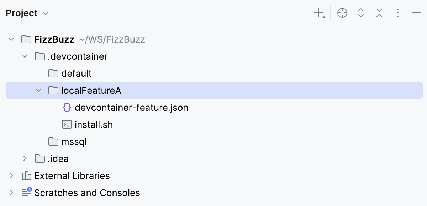Click the JSON braces icon of devcontainer-feature.json

(67, 107)
